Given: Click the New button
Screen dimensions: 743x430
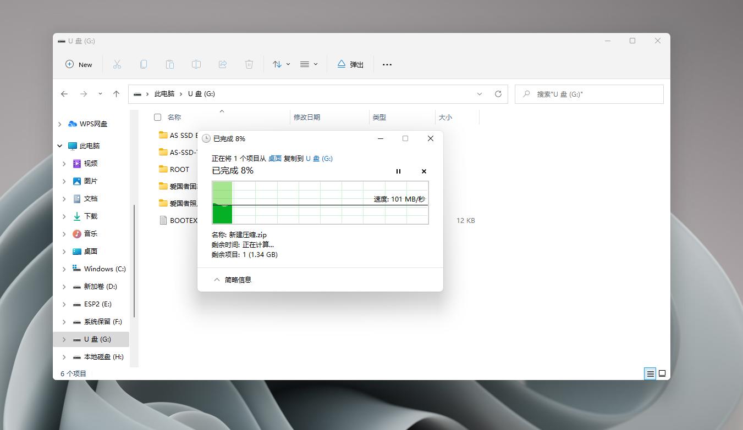Looking at the screenshot, I should click(79, 64).
